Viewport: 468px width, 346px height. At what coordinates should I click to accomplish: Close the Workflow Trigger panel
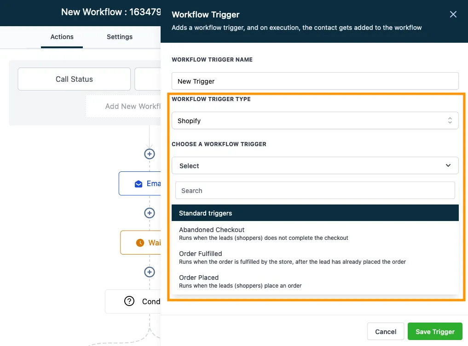453,14
